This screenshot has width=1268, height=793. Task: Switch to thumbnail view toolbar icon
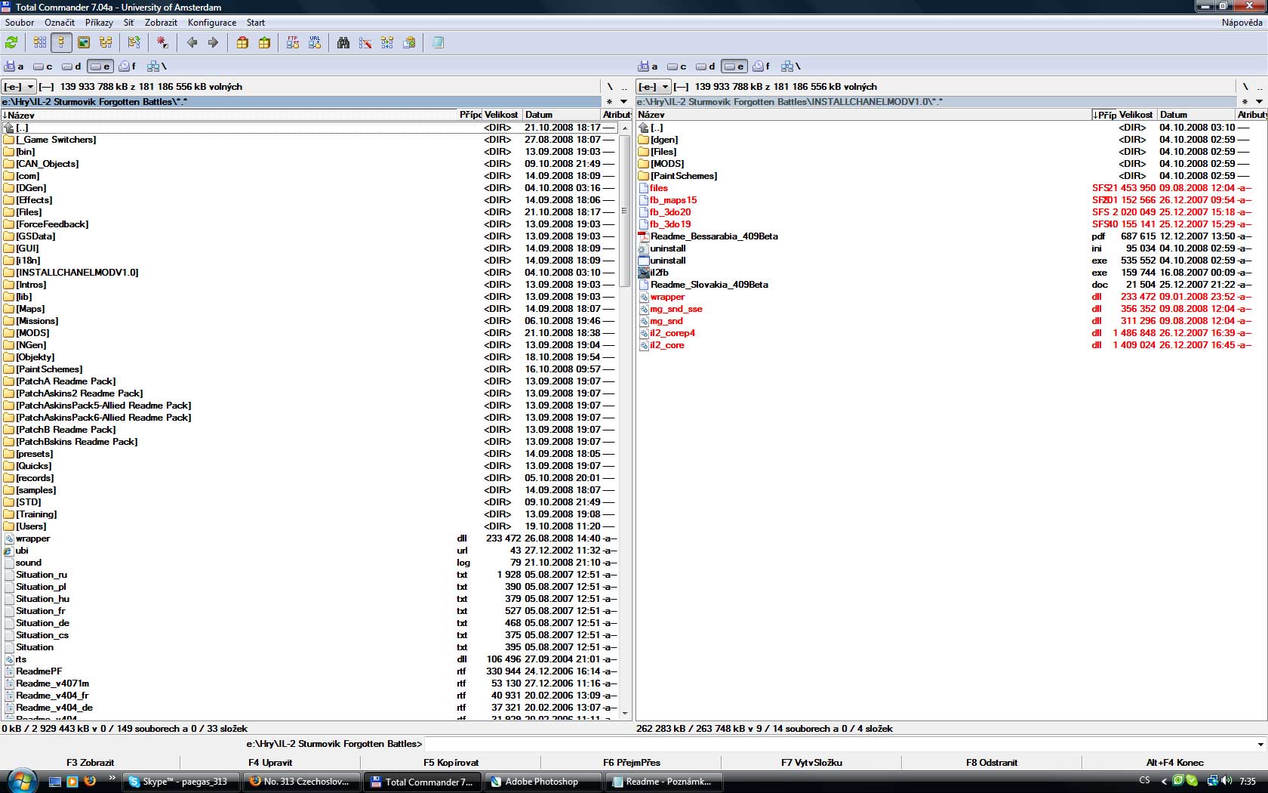[x=84, y=43]
